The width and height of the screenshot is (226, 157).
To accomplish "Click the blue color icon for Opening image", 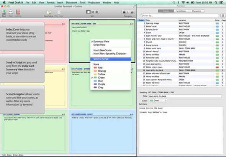I will coord(217,23).
